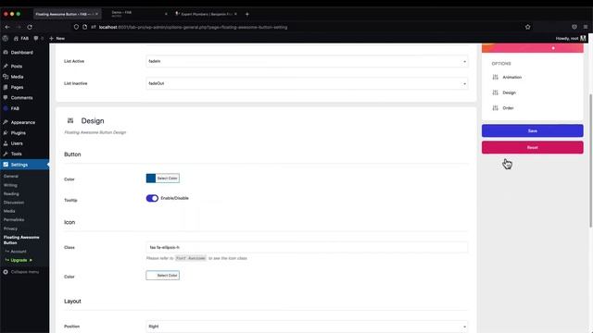Collapse the admin sidebar menu
Viewport: 593px width, 333px height.
tap(21, 272)
